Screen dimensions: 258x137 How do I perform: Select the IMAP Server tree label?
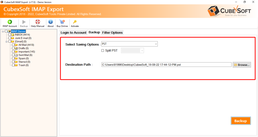click(x=18, y=31)
